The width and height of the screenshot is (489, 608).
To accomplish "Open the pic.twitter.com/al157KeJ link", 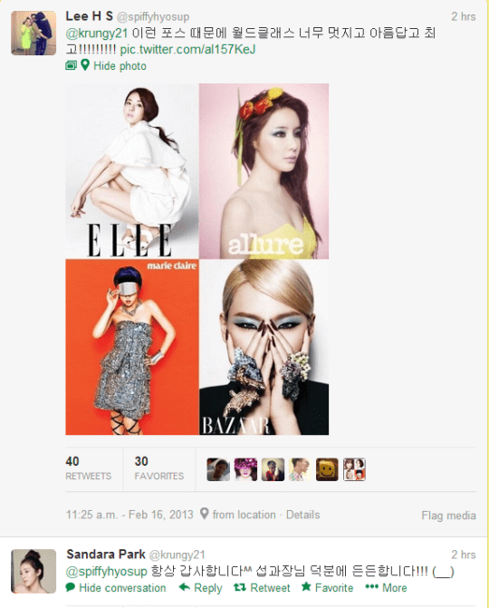I will 187,49.
